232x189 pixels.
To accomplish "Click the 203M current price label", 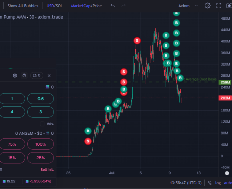I will point(225,98).
